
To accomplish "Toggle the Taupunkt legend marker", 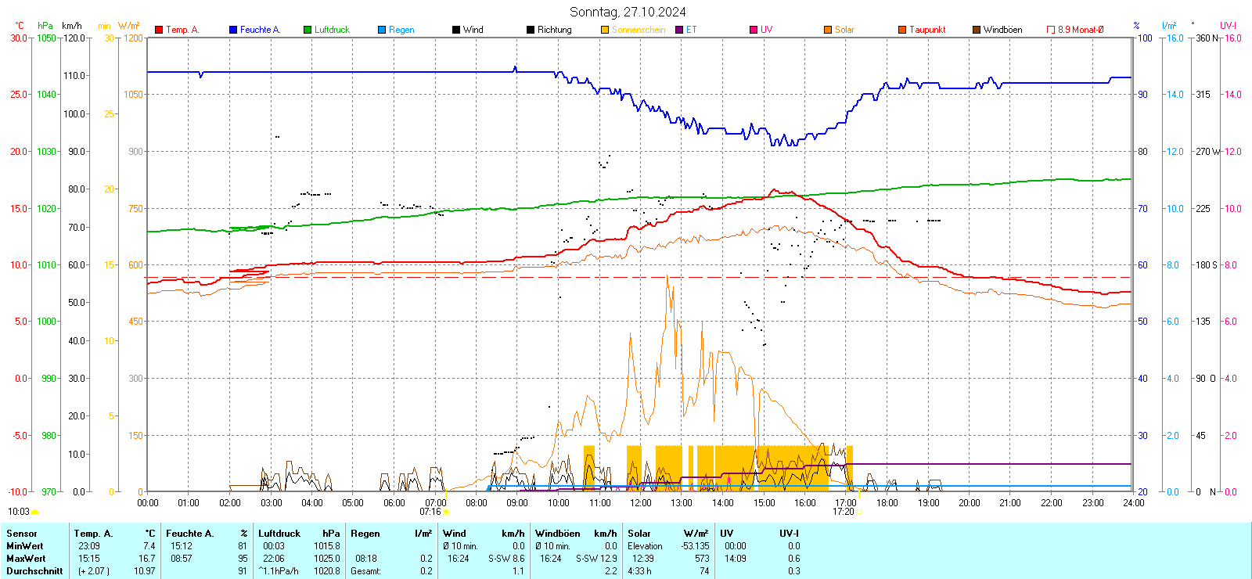I will [902, 30].
